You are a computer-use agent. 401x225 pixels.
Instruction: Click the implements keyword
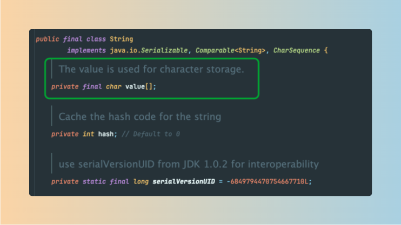tap(86, 51)
